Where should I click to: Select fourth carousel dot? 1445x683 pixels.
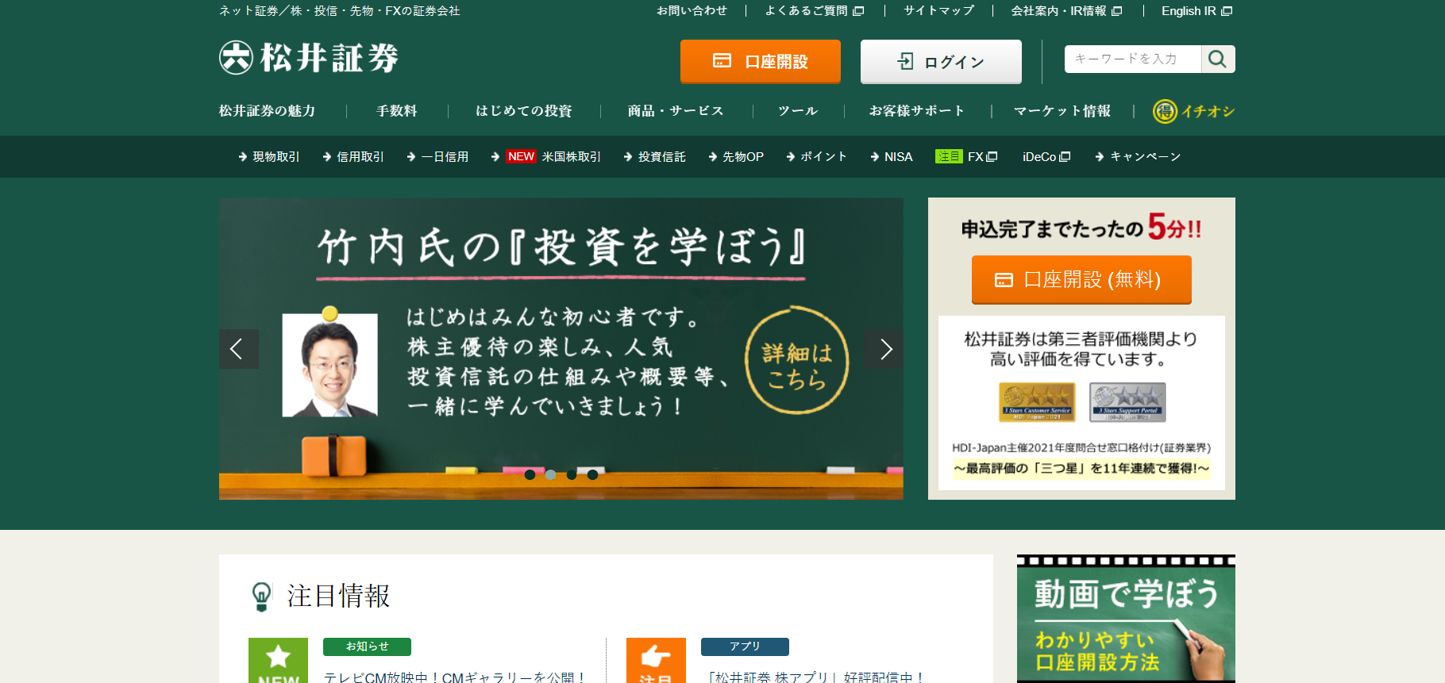point(592,474)
